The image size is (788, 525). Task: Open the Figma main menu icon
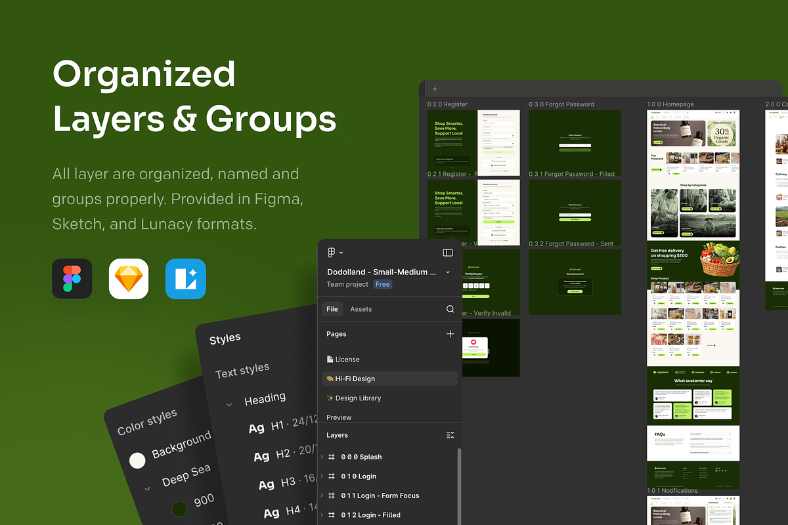pos(332,252)
